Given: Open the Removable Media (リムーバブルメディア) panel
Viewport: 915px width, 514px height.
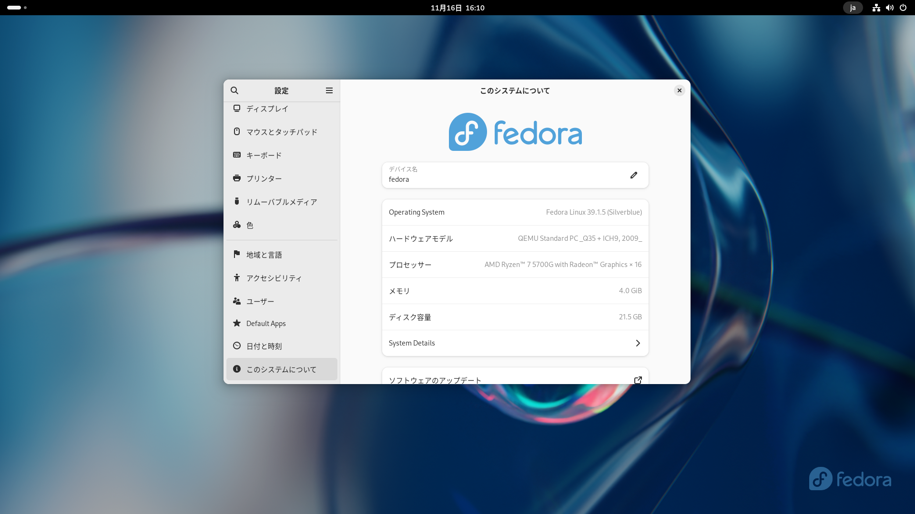Looking at the screenshot, I should pos(281,202).
